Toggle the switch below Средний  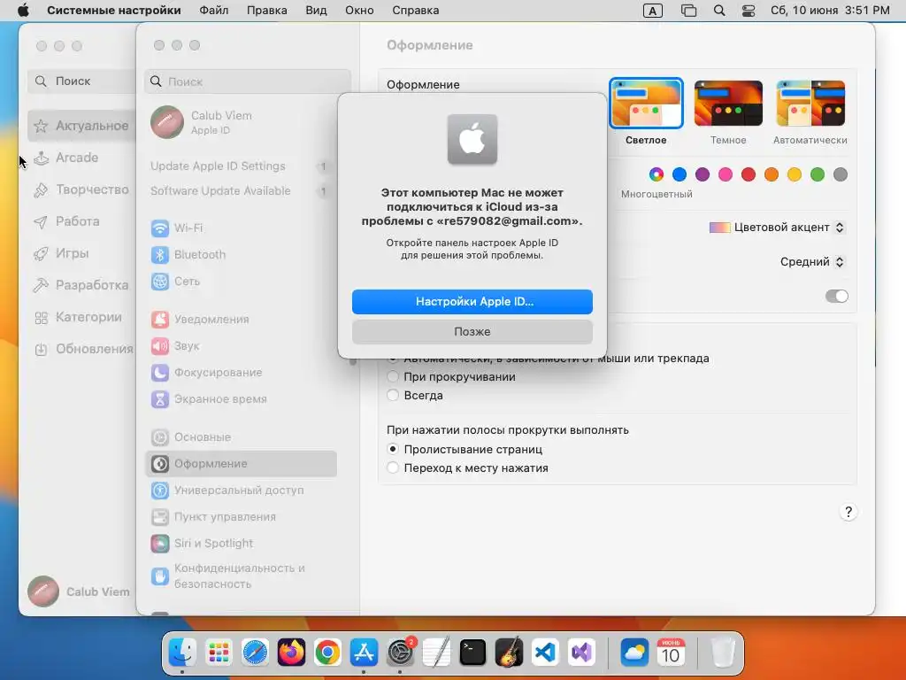[836, 296]
